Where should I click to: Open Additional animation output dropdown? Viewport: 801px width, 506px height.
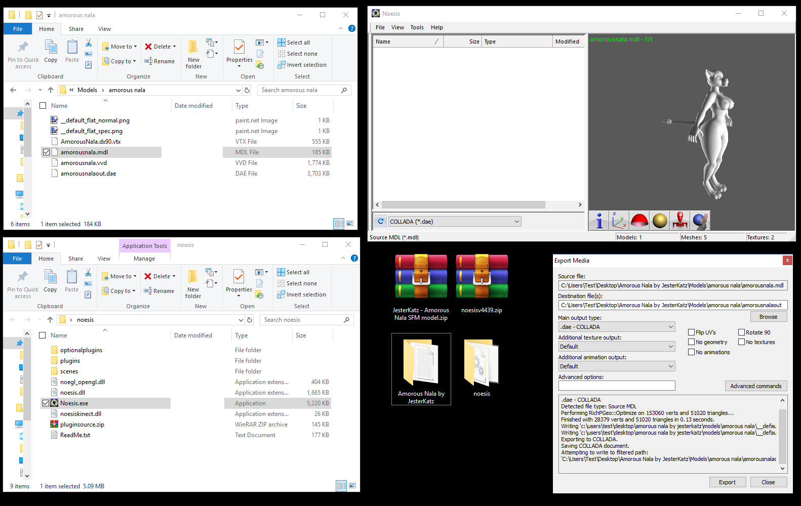click(x=617, y=366)
